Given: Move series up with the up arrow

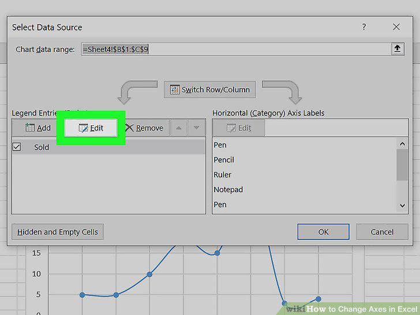Looking at the screenshot, I should click(179, 128).
